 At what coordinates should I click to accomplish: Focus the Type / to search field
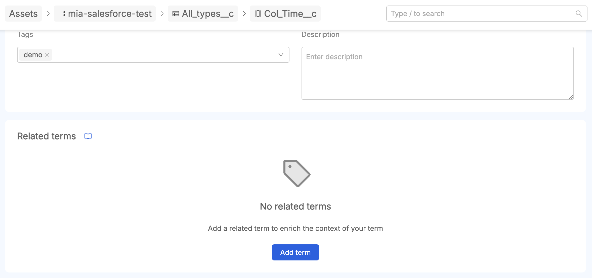coord(487,14)
